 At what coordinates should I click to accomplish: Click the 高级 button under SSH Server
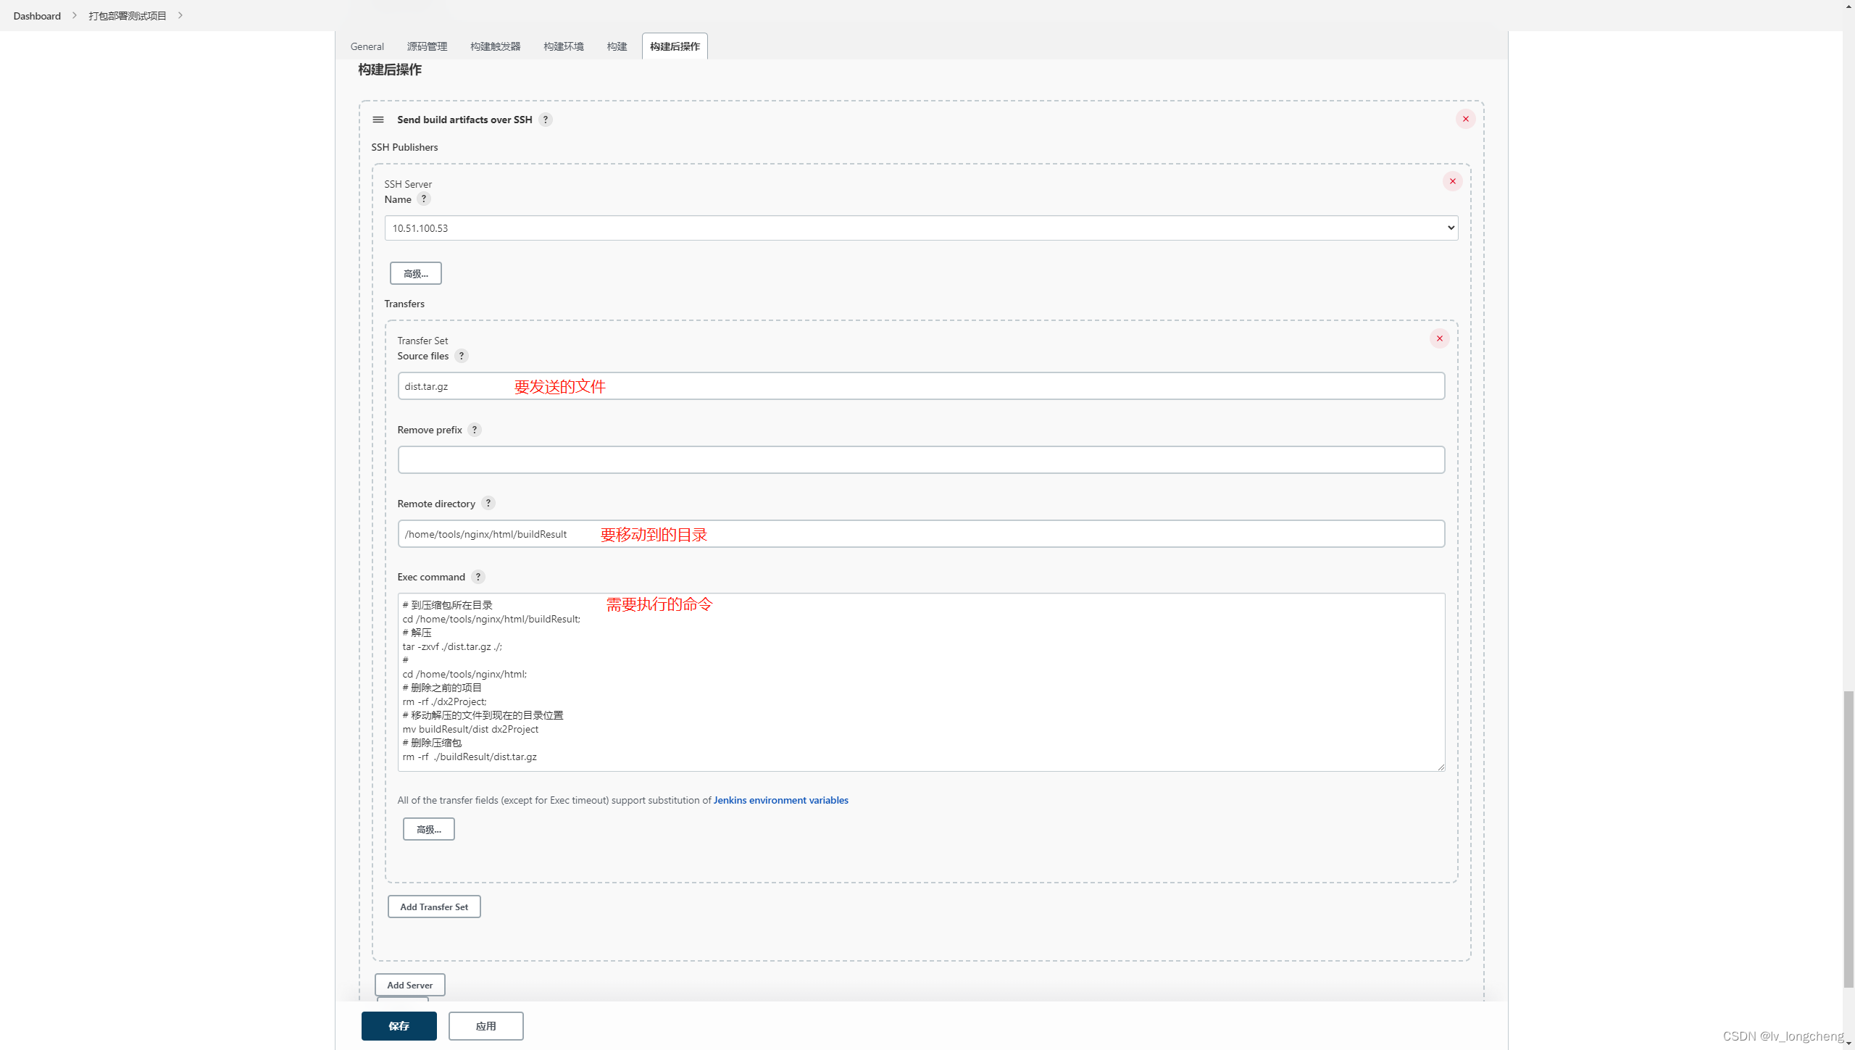coord(416,273)
